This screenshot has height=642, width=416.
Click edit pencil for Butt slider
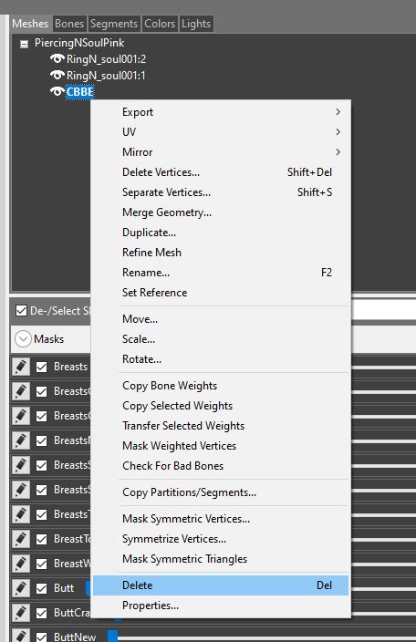coord(20,588)
